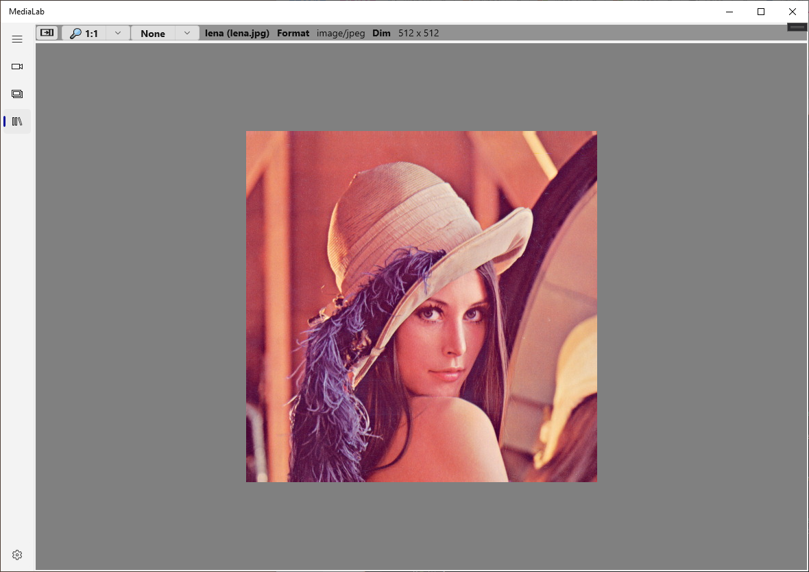Open the "None" filter dropdown
The height and width of the screenshot is (572, 809).
point(186,32)
